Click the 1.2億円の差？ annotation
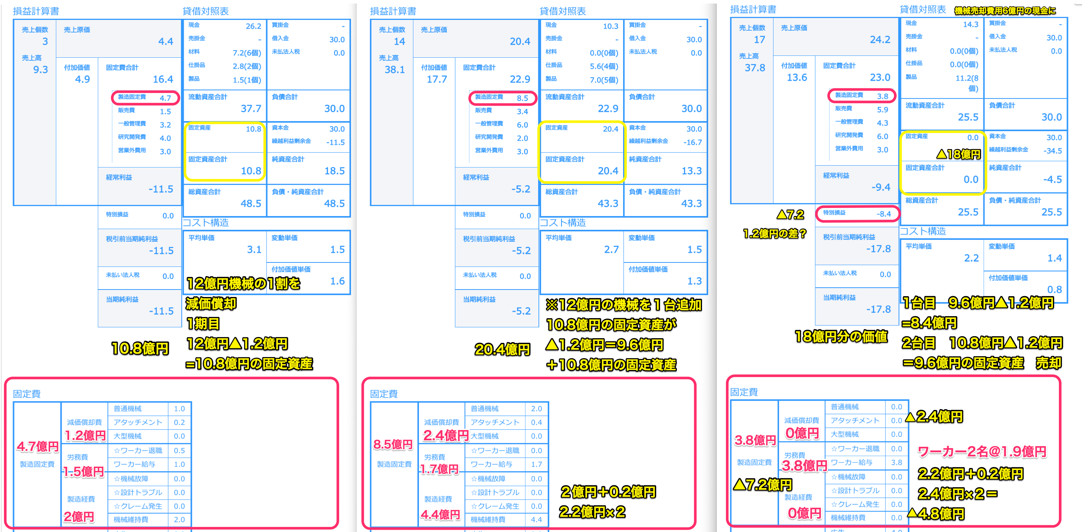This screenshot has height=532, width=1082. [x=774, y=233]
